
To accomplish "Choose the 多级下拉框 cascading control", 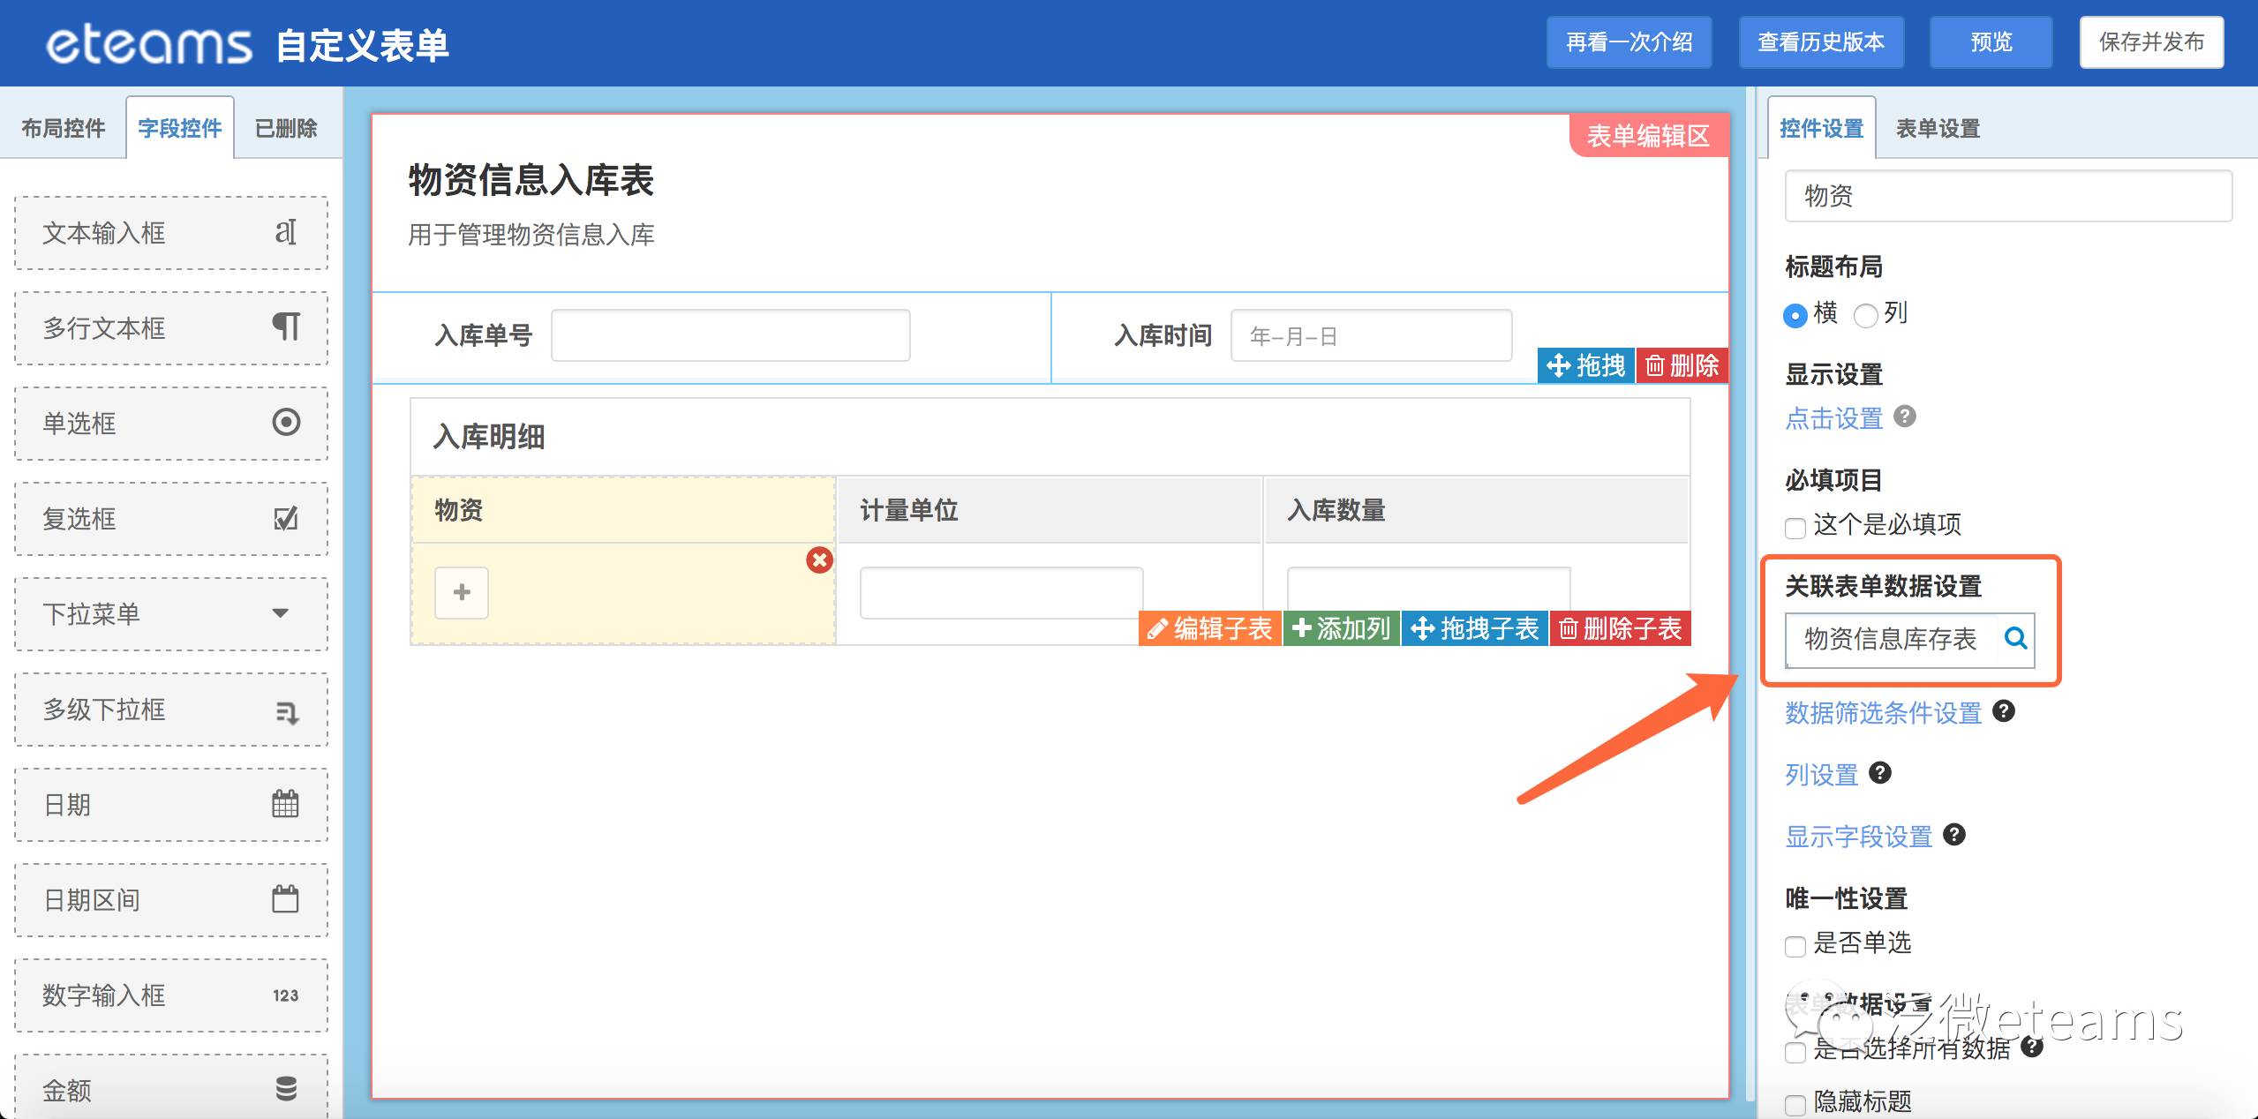I will click(171, 709).
